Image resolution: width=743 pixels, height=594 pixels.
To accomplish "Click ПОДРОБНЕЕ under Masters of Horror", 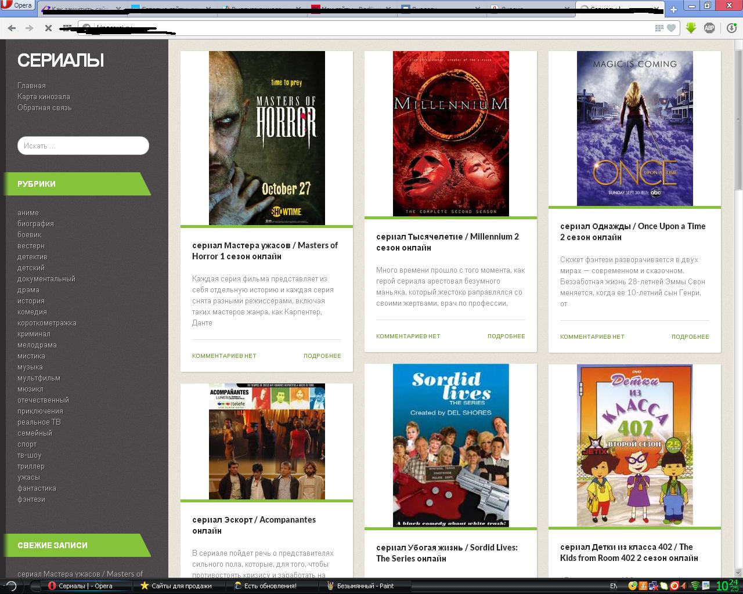I will point(322,356).
